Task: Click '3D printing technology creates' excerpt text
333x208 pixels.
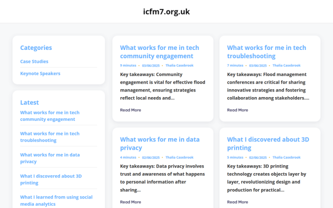Action: point(266,178)
